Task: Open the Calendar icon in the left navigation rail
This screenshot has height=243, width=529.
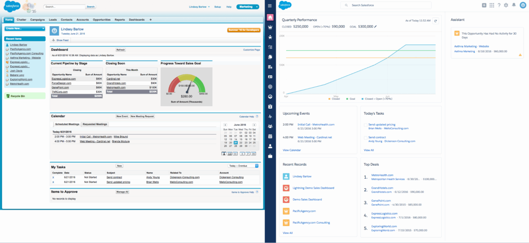Action: 270,136
